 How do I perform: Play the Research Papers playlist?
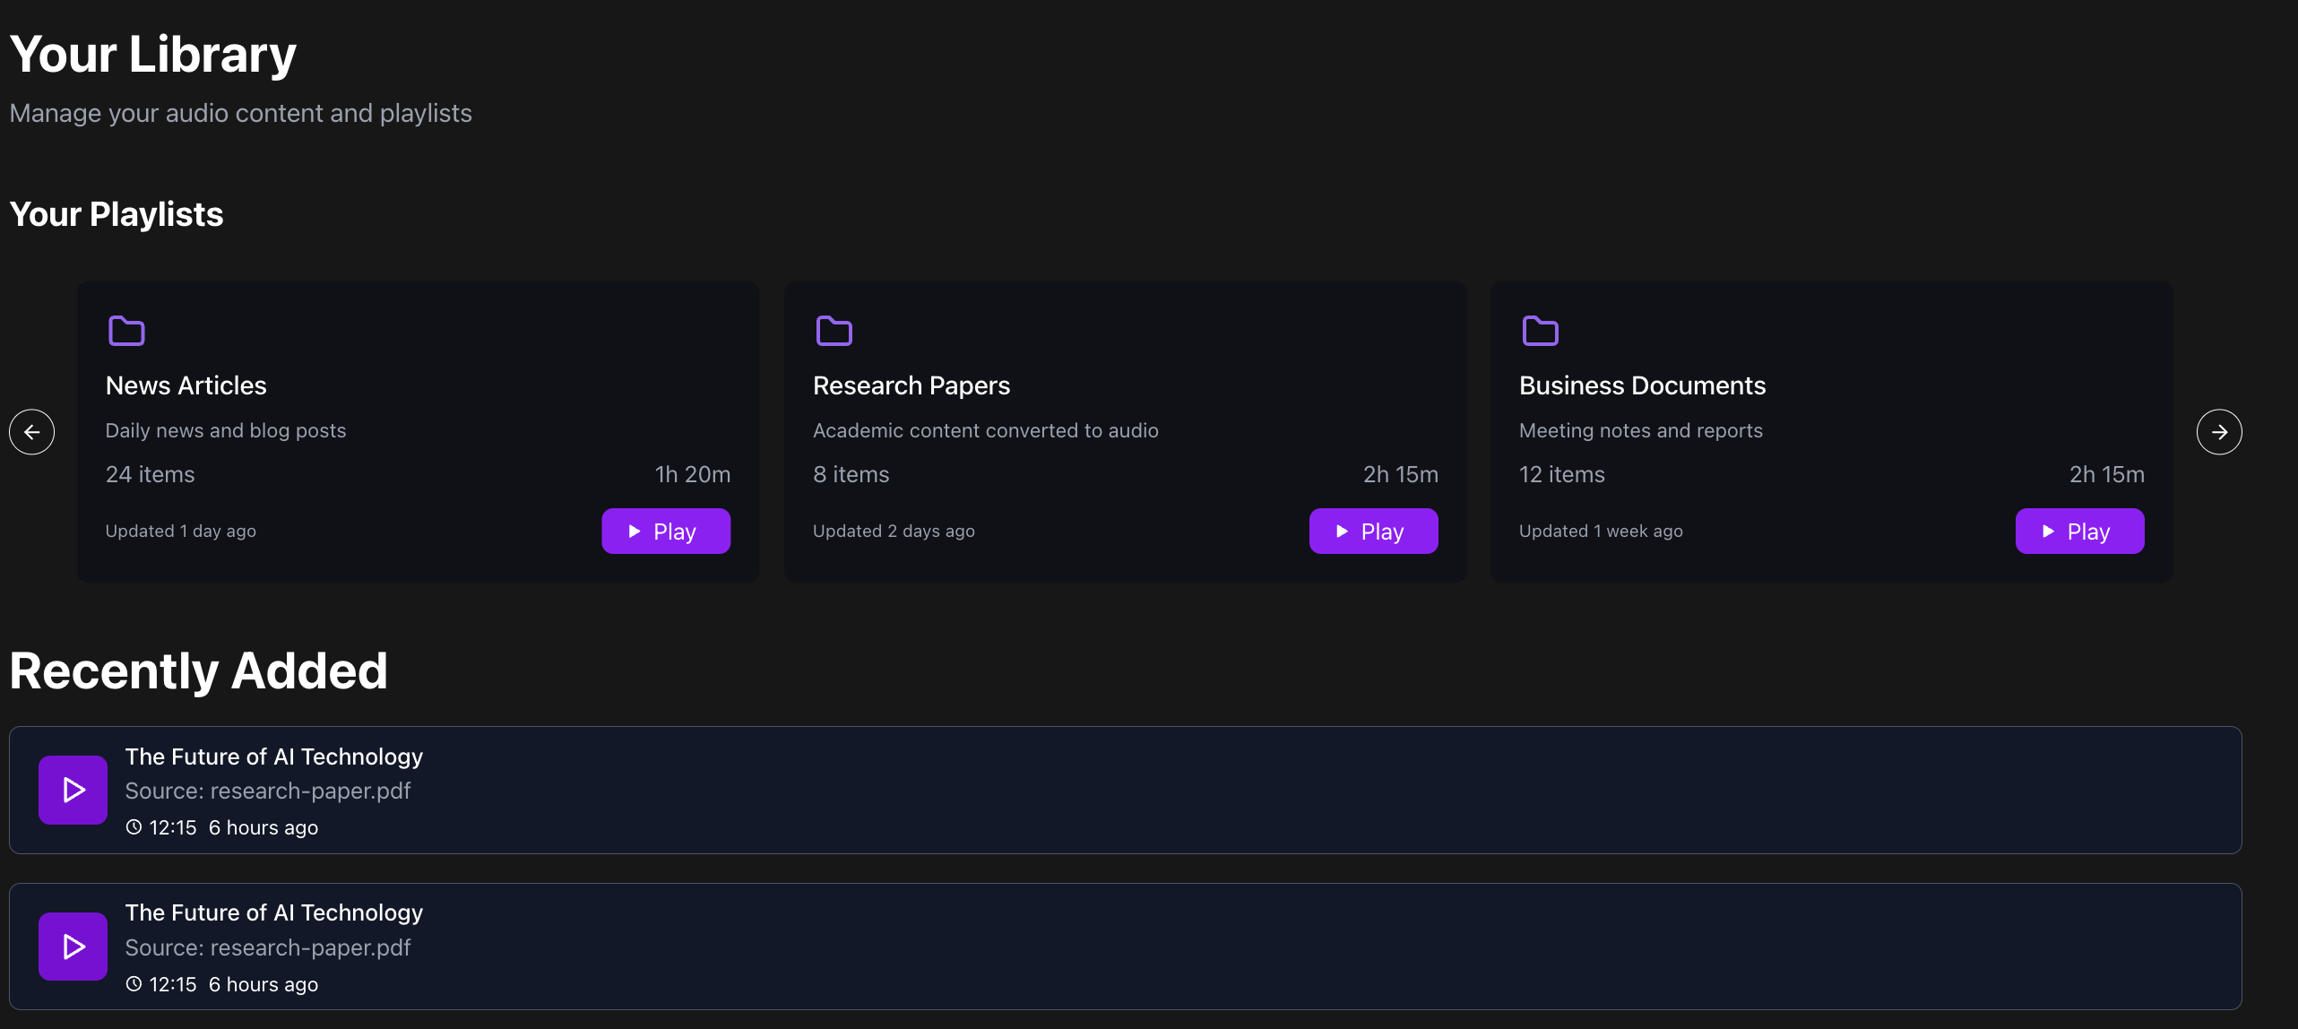click(1373, 532)
